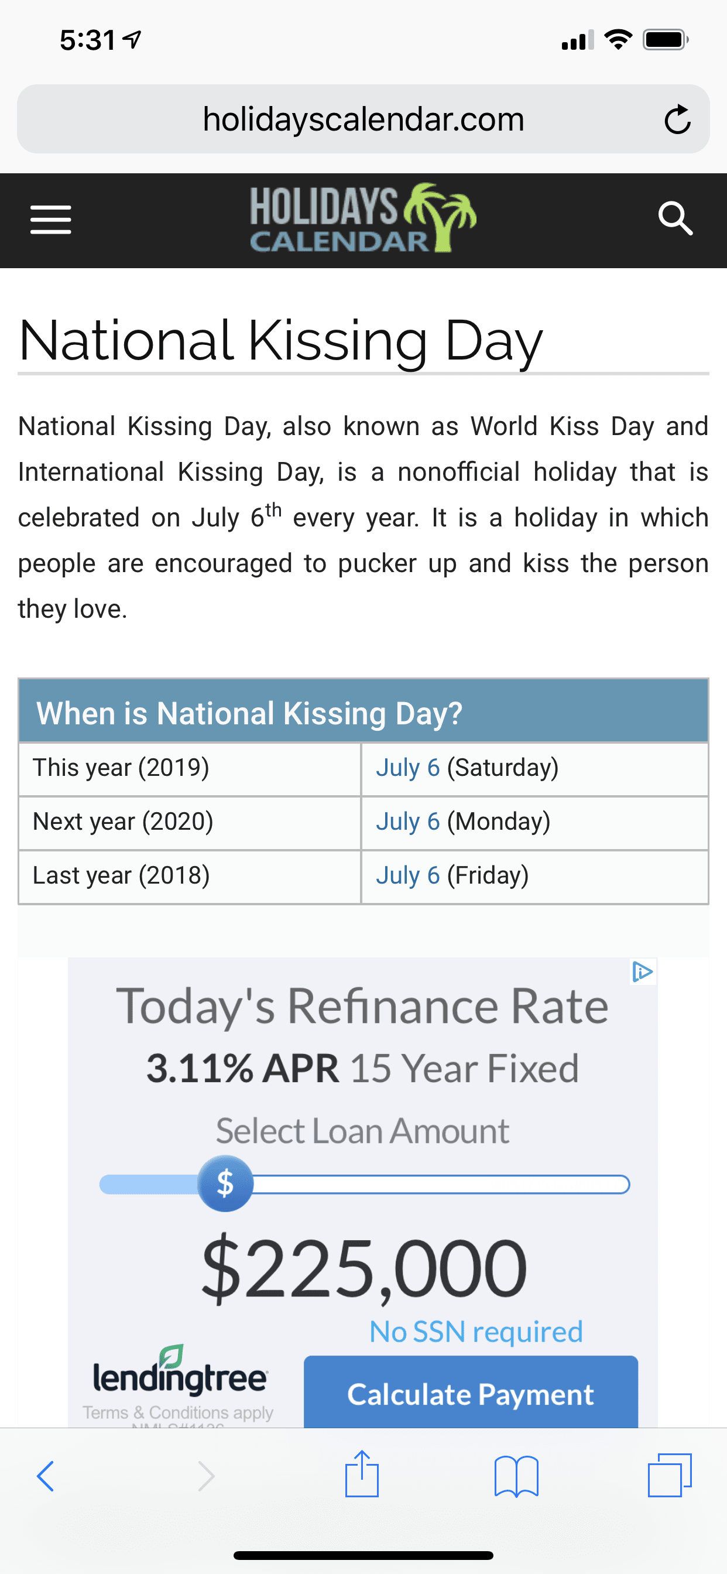Tap the forward navigation arrow
Screen dimensions: 727x1574
click(x=207, y=1476)
